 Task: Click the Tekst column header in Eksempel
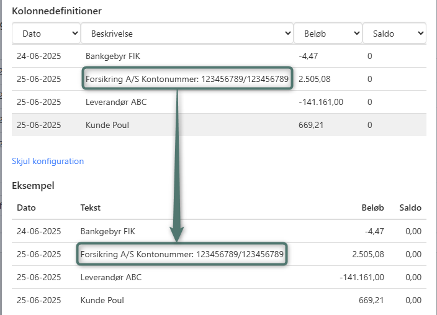pos(91,208)
